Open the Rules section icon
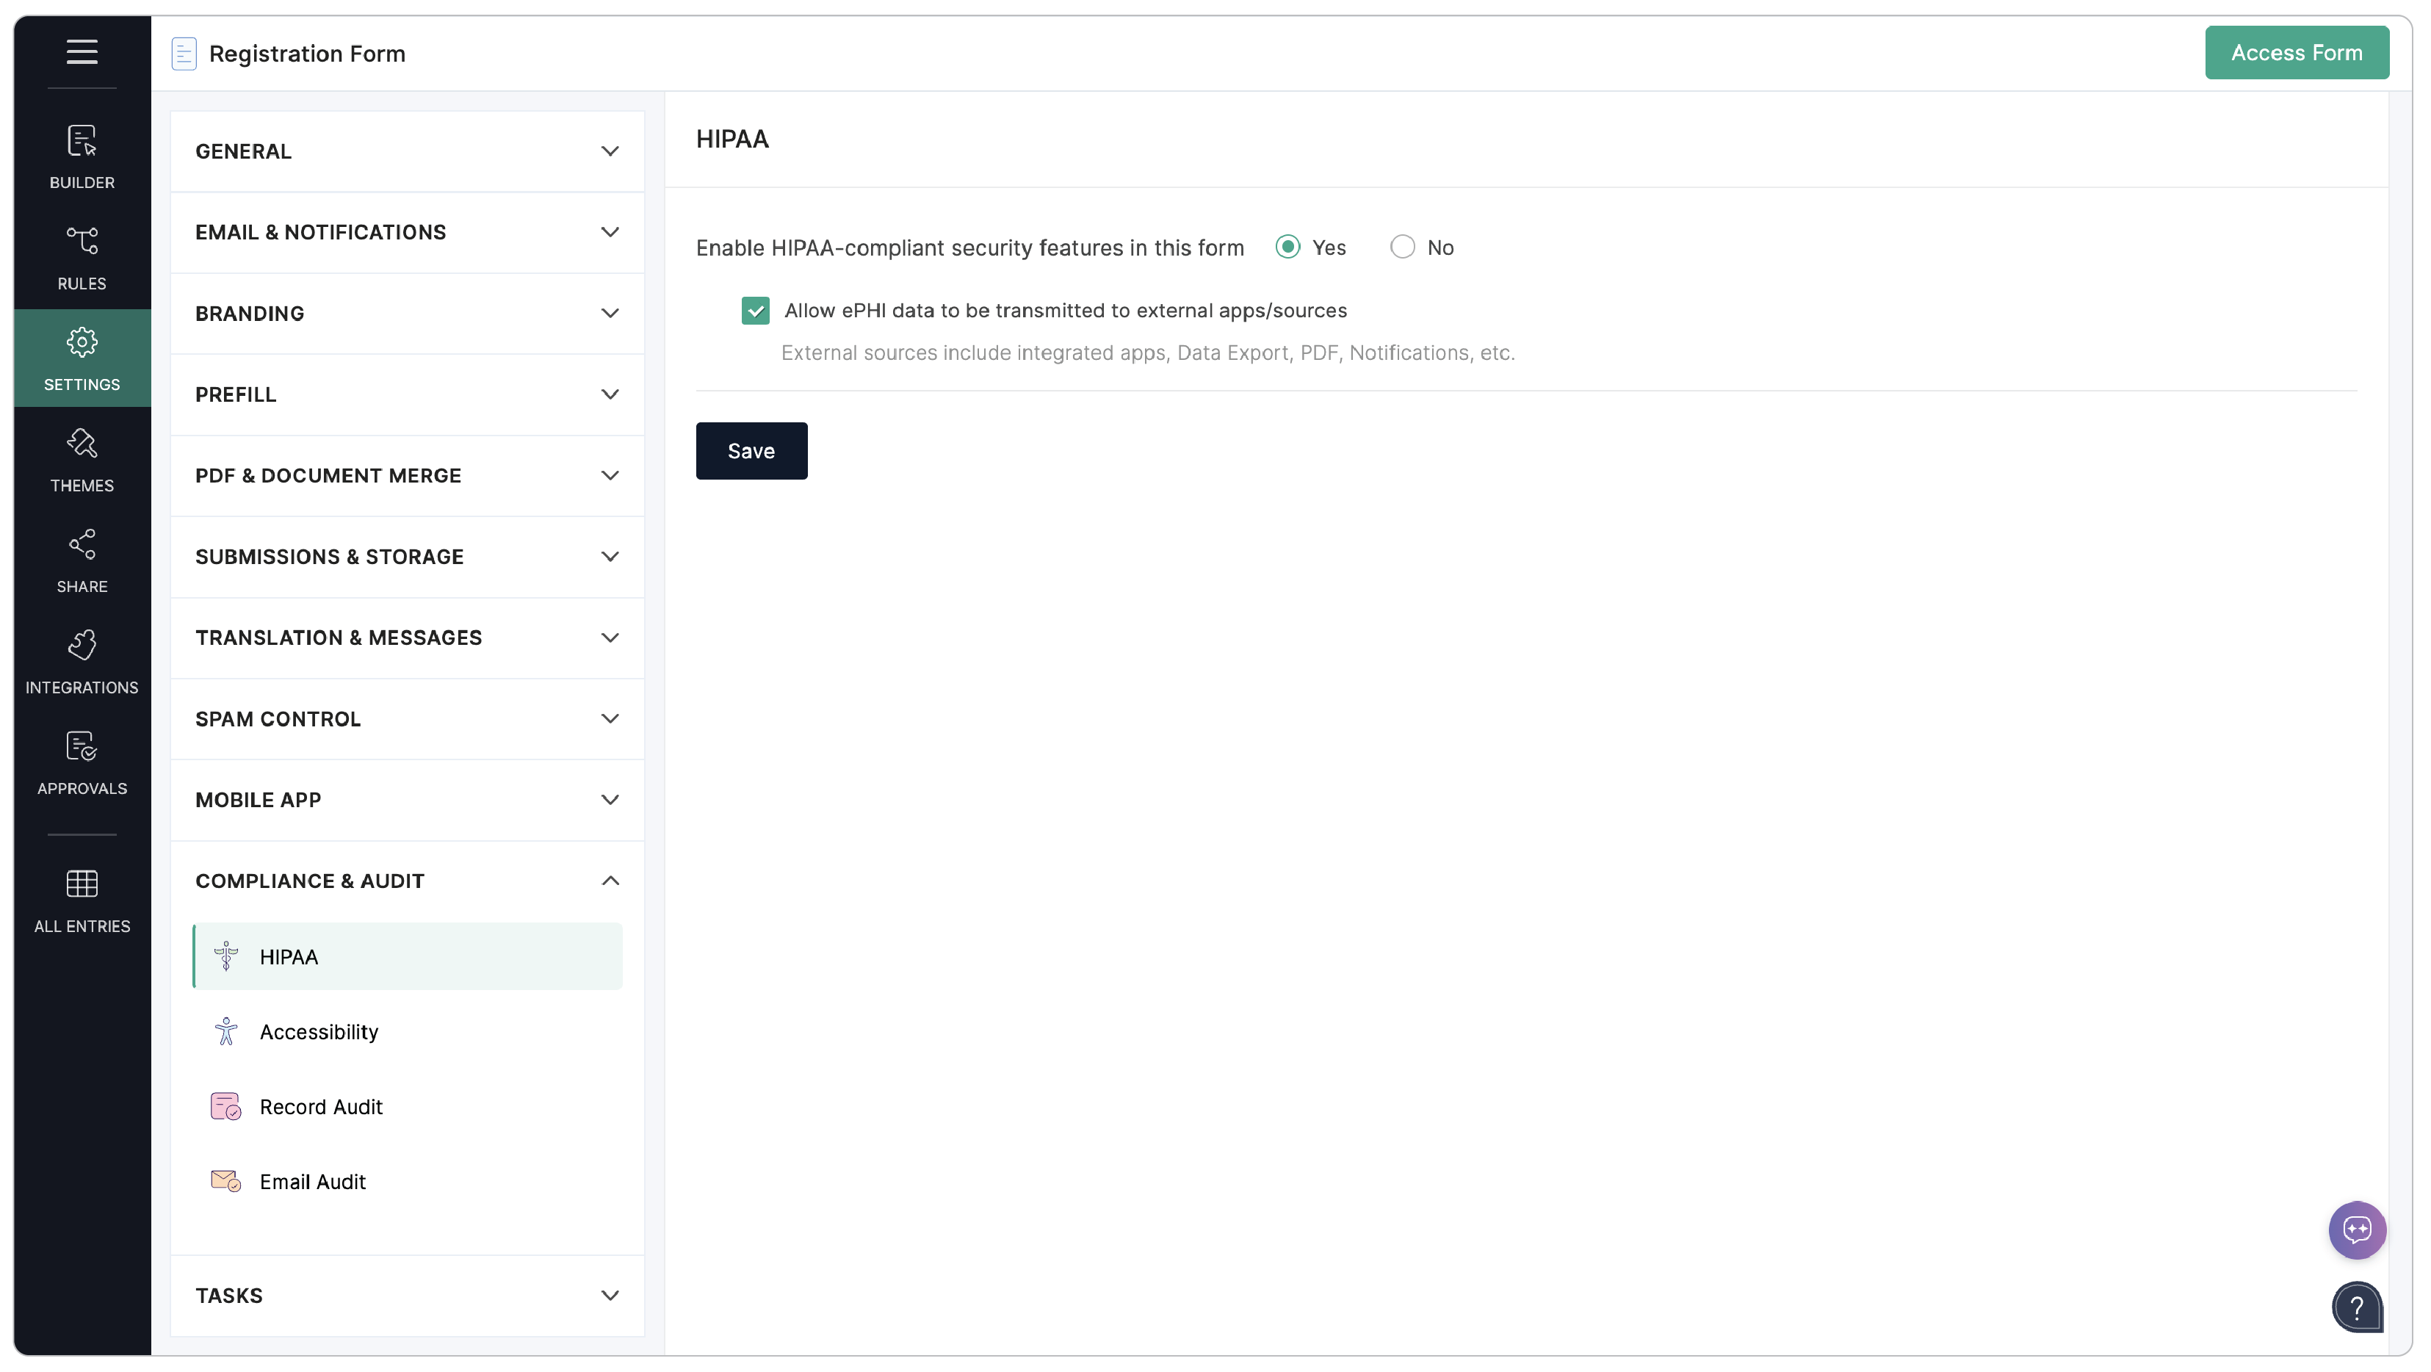Viewport: 2431px width, 1372px height. (82, 256)
